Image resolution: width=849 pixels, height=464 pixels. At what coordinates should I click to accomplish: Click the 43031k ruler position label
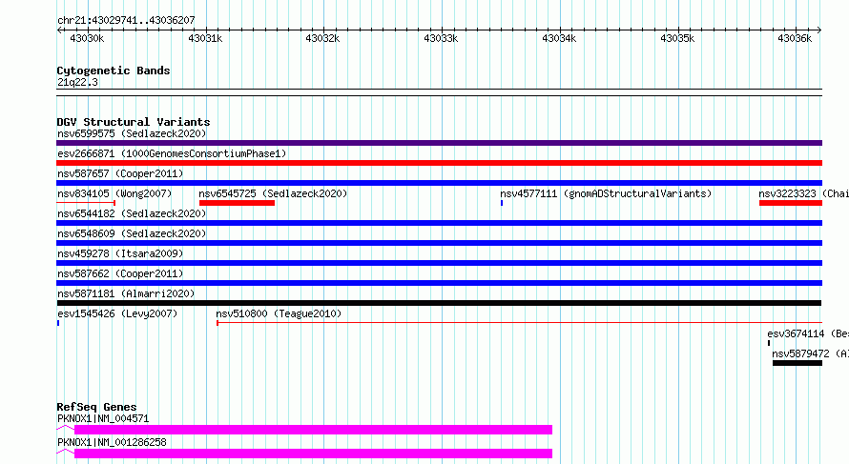pyautogui.click(x=205, y=38)
